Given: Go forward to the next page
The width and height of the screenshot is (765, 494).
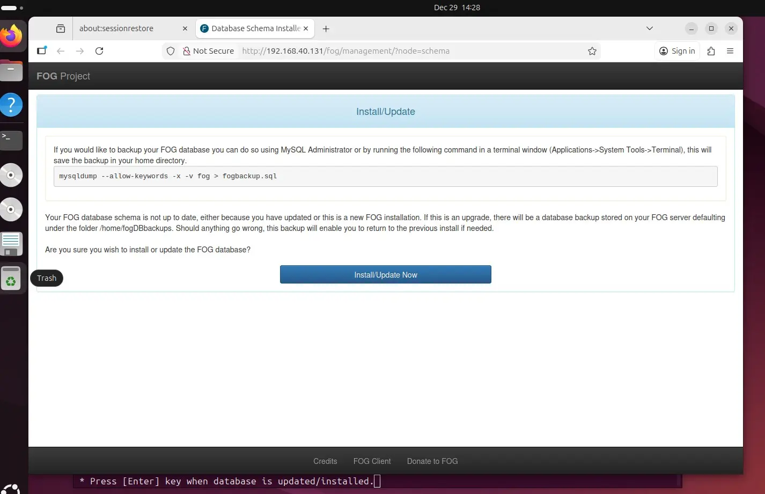Looking at the screenshot, I should (x=80, y=51).
